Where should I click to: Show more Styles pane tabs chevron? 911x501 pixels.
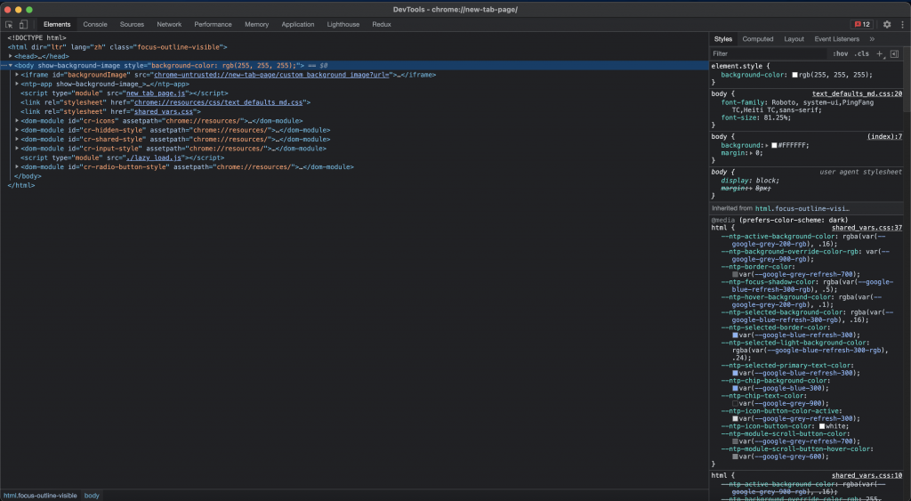click(x=872, y=39)
